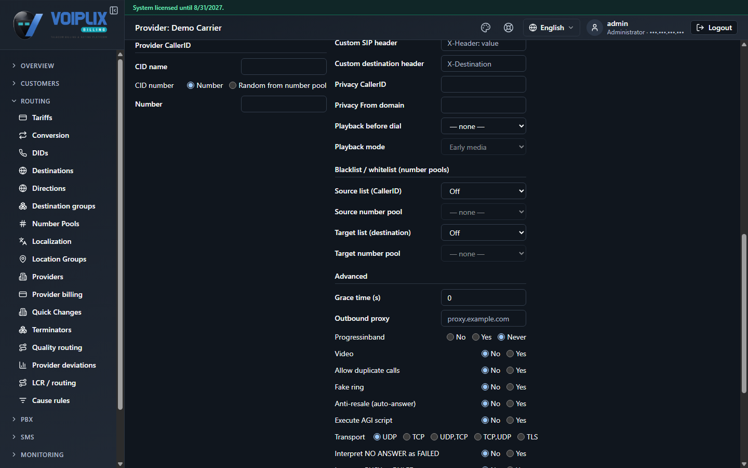
Task: Open LCR / routing menu item
Action: point(54,383)
